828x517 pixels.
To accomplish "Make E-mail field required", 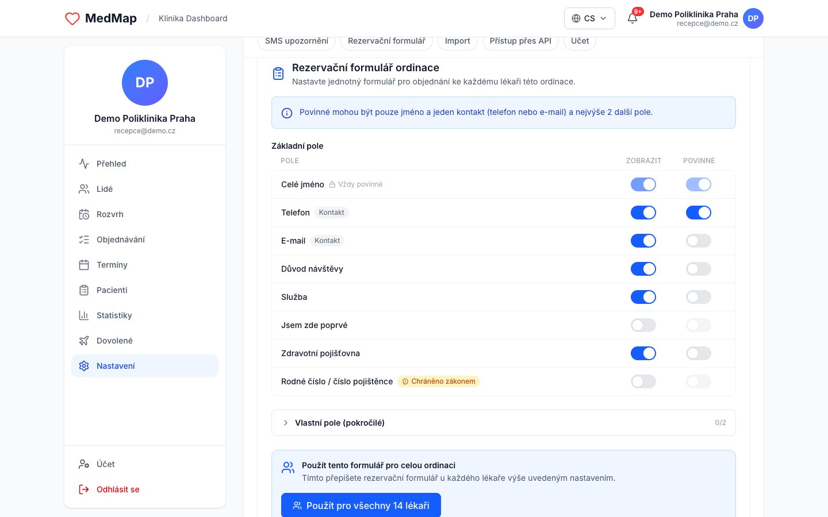I will pyautogui.click(x=699, y=241).
